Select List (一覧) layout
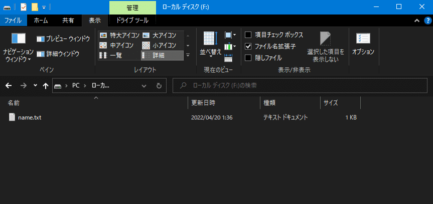The image size is (433, 204). [111, 55]
